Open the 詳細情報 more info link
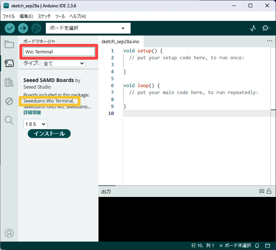The image size is (276, 250). coord(32,113)
